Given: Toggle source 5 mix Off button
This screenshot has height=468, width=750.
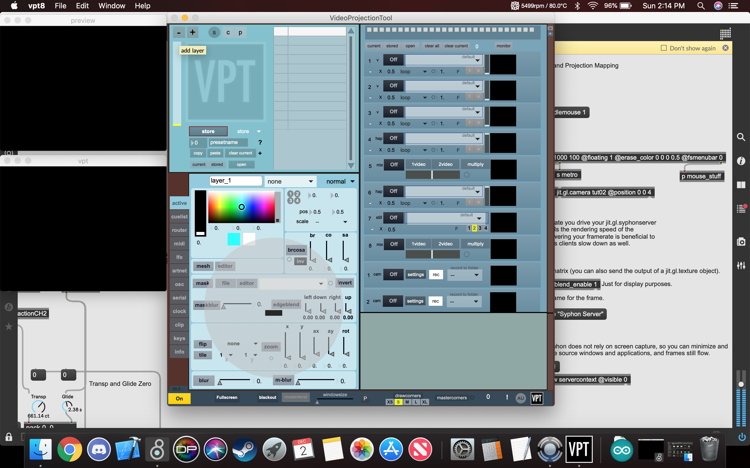Looking at the screenshot, I should [394, 164].
